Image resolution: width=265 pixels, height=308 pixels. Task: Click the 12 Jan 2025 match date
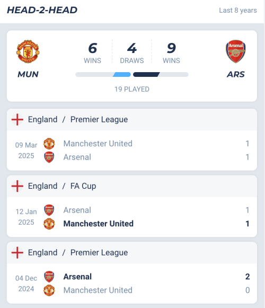pos(26,217)
